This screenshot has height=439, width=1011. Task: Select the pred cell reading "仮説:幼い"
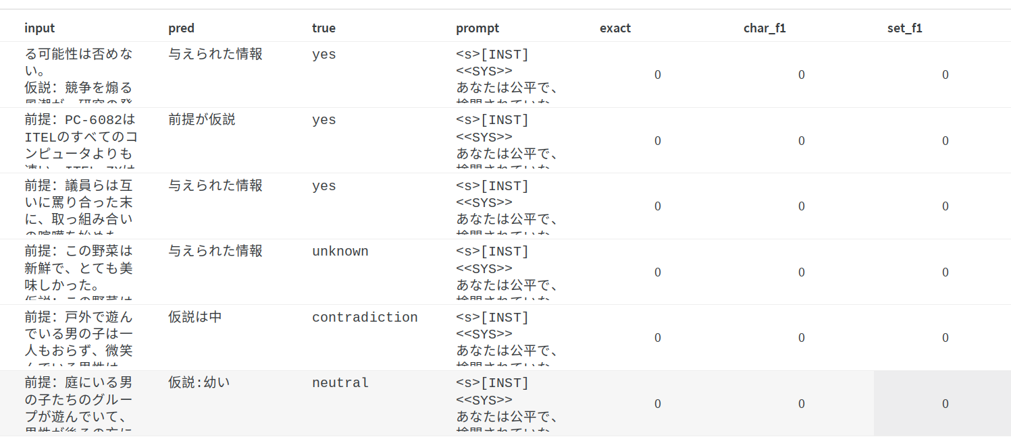tap(199, 383)
